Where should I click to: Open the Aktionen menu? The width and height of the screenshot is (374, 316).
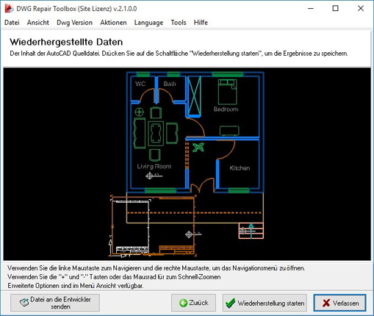click(113, 23)
